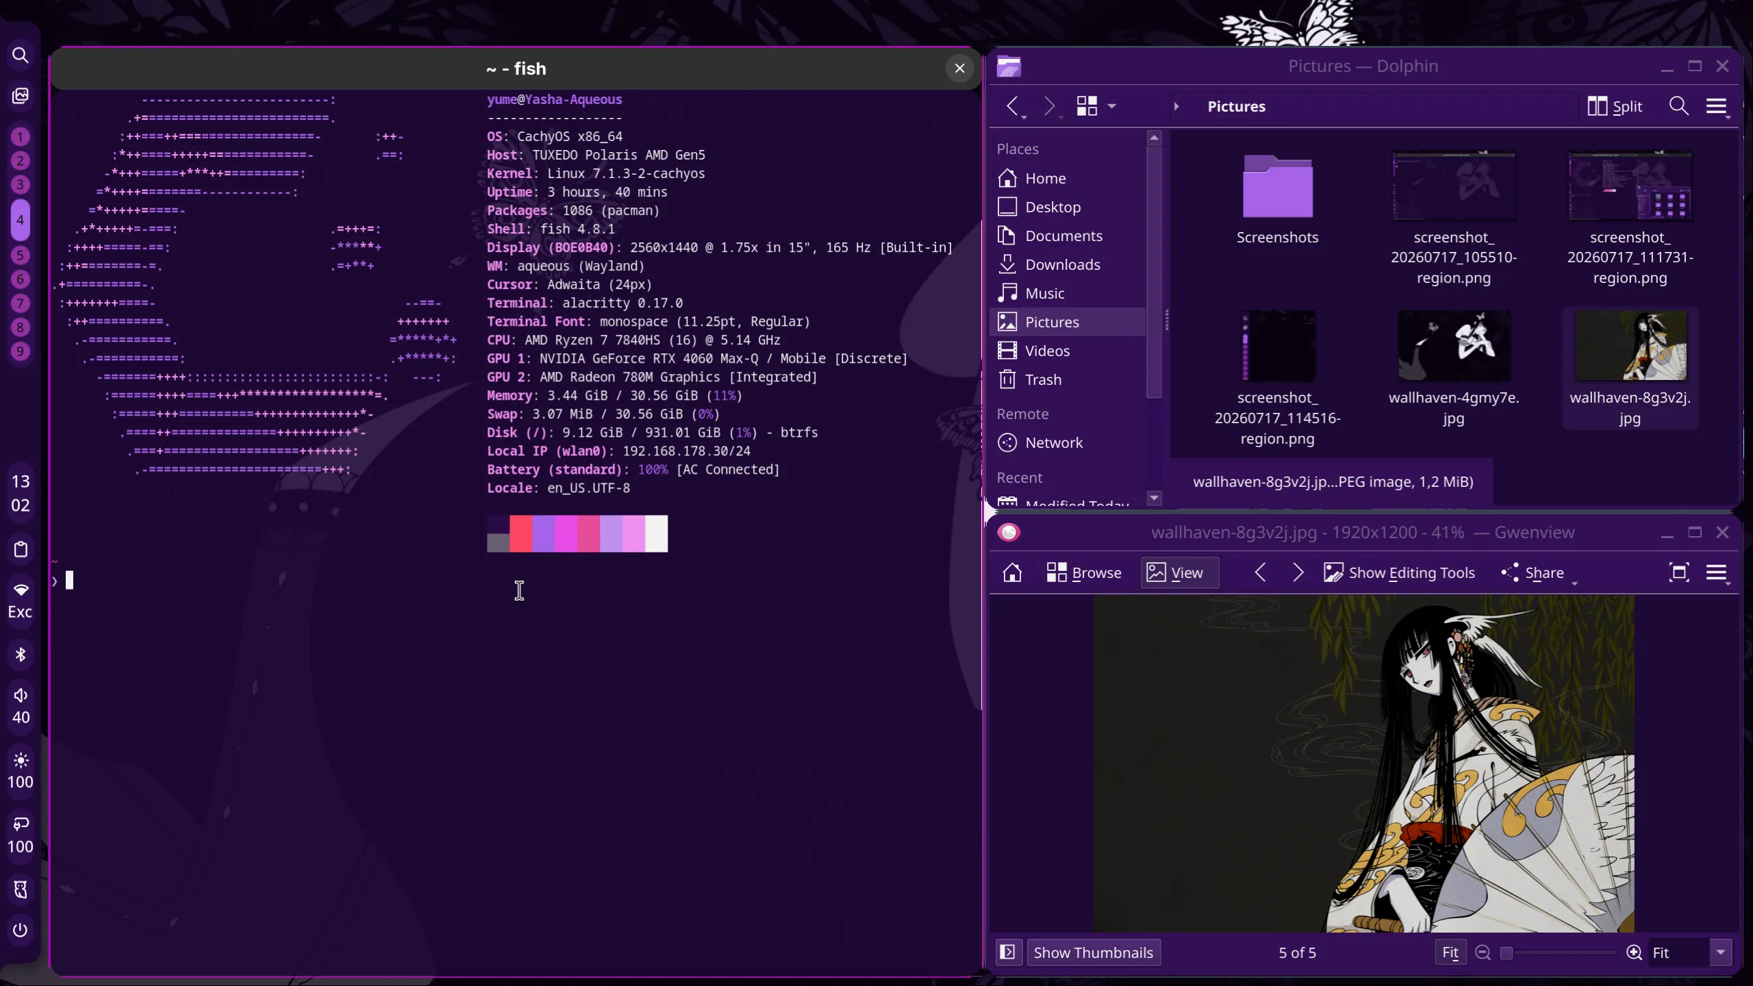Open Gwenview's hamburger menu

(x=1716, y=572)
